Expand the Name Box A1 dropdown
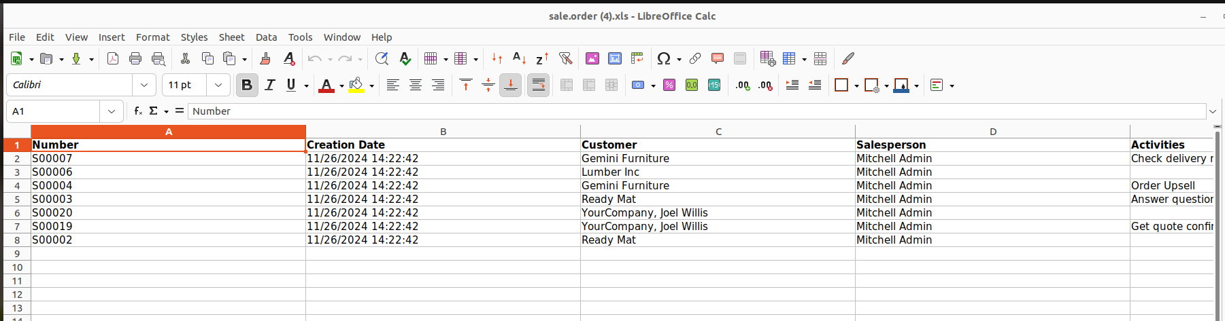 (112, 111)
